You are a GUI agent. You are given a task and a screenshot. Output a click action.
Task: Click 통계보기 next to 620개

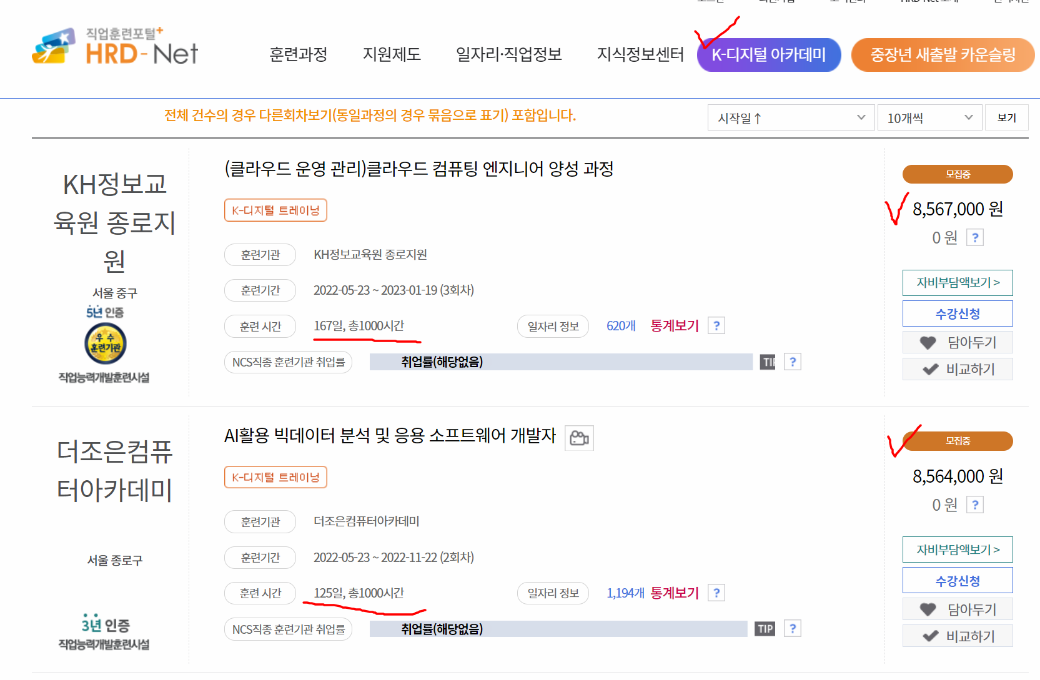(675, 326)
